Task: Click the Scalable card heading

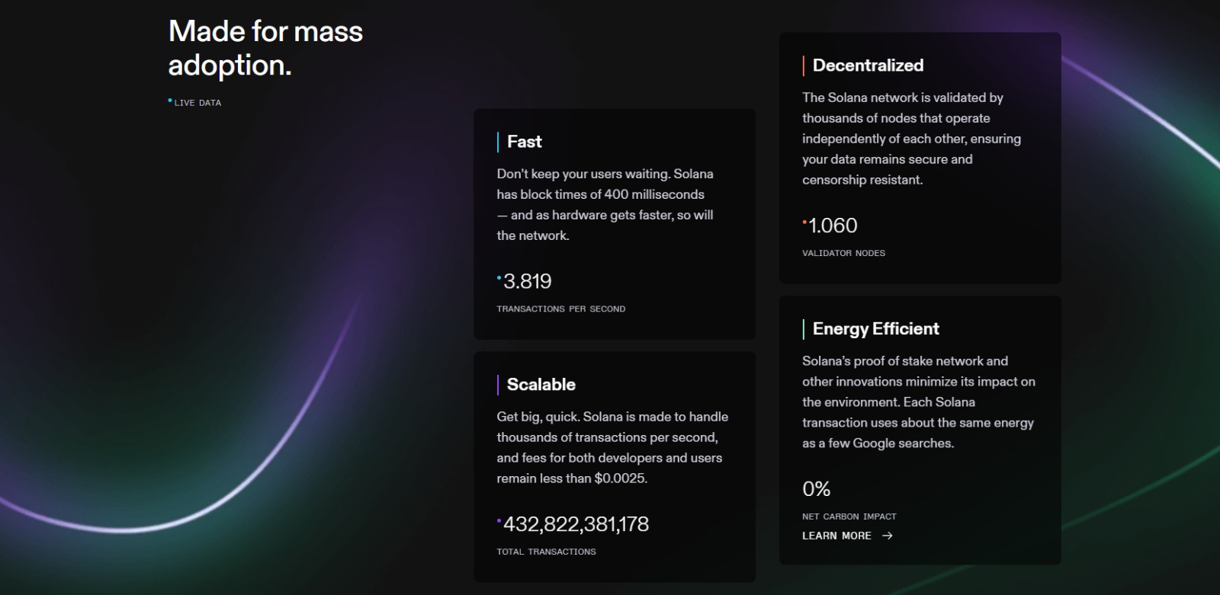Action: pos(541,385)
